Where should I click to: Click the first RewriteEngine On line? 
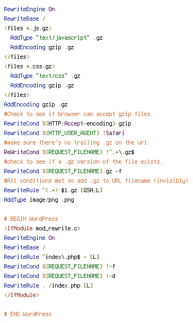[29, 10]
